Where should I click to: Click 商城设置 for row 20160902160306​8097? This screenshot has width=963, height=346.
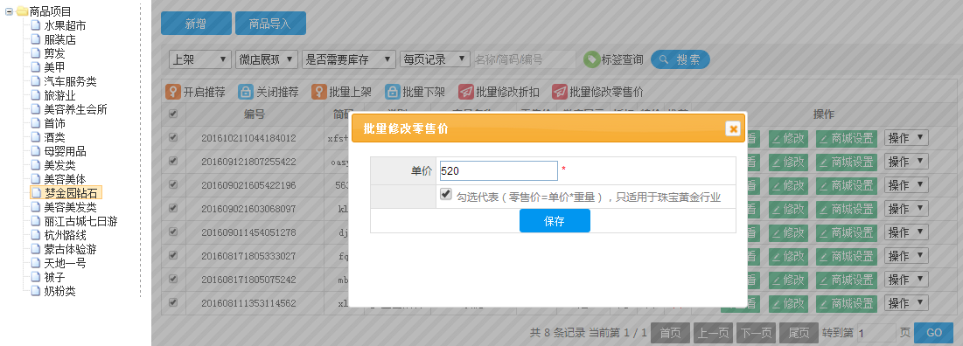pos(847,209)
